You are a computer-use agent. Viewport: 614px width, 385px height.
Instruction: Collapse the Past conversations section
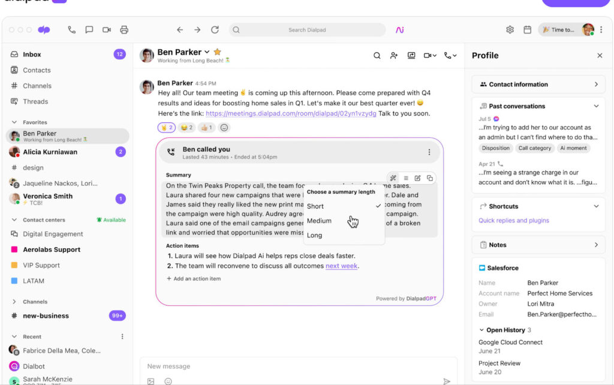click(596, 106)
